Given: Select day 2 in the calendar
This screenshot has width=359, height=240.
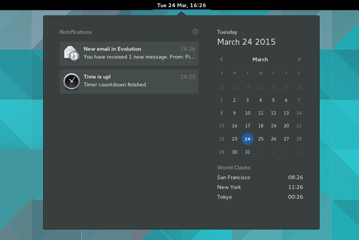Looking at the screenshot, I should pos(235,100).
